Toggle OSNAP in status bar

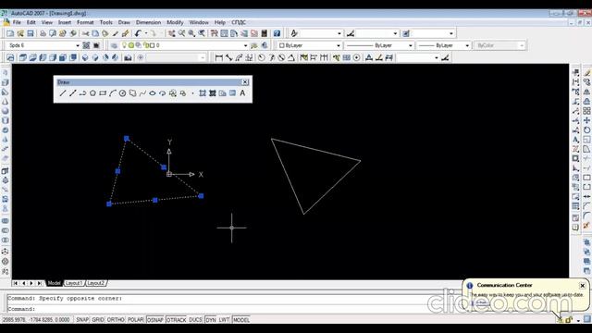point(154,320)
